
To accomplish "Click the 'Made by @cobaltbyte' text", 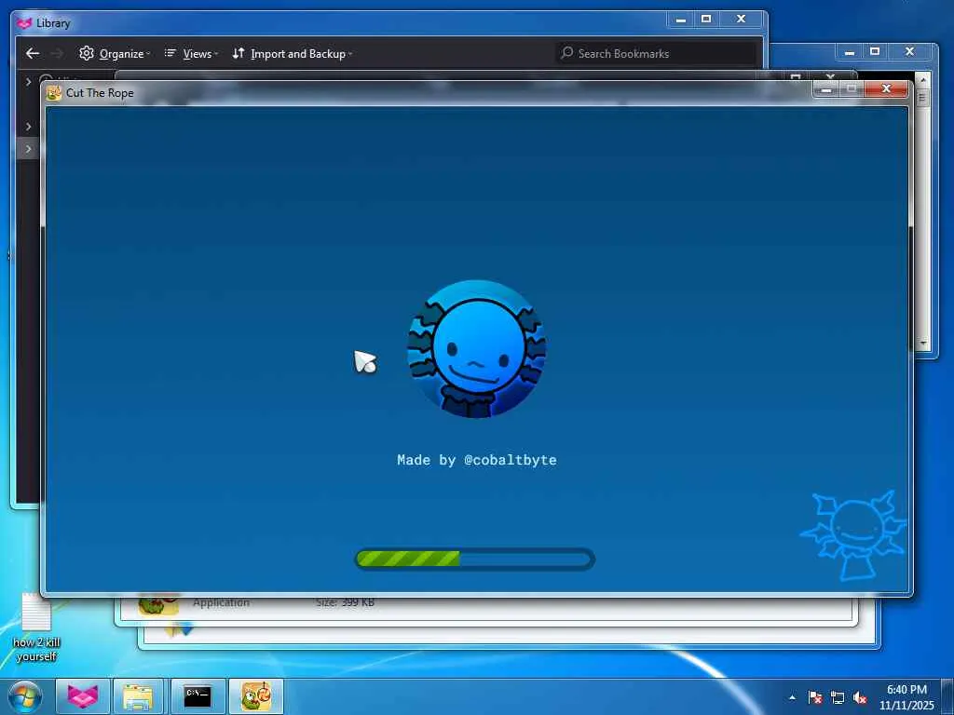I will (x=476, y=460).
